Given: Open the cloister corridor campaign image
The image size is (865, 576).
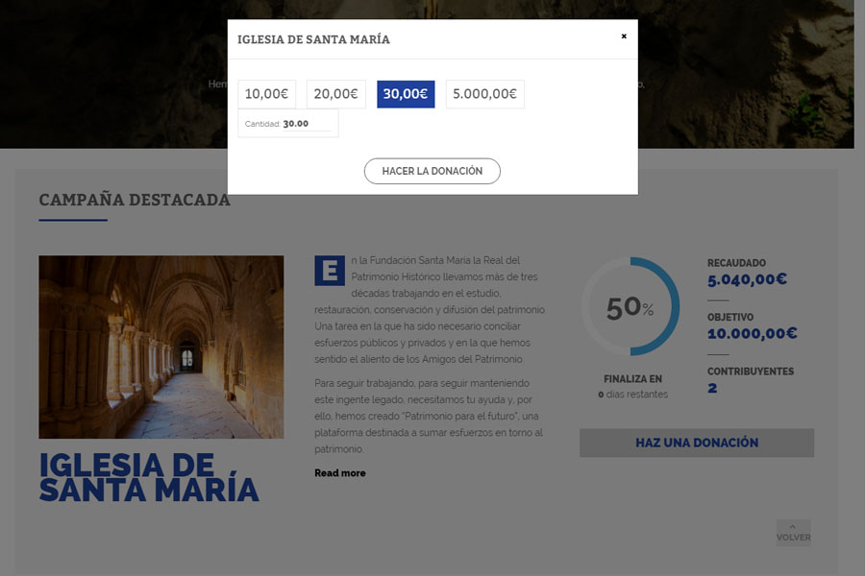Looking at the screenshot, I should tap(161, 347).
